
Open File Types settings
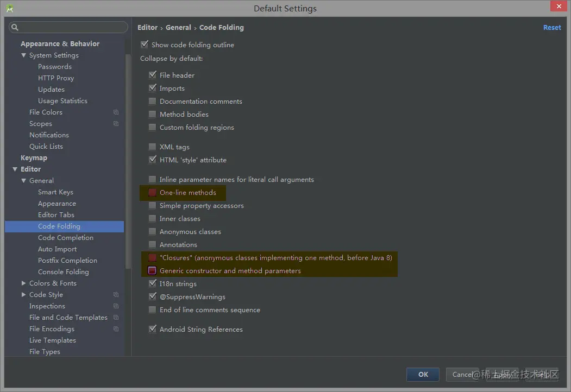(x=45, y=352)
